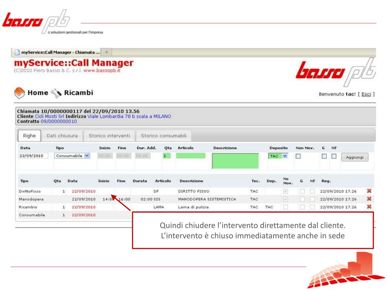Delete the Manodopera row with red X

[369, 199]
